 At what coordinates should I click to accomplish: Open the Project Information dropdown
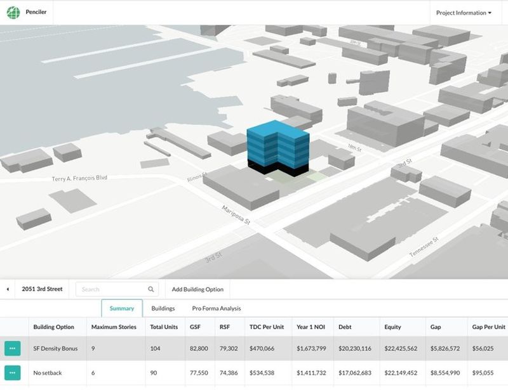(x=464, y=13)
